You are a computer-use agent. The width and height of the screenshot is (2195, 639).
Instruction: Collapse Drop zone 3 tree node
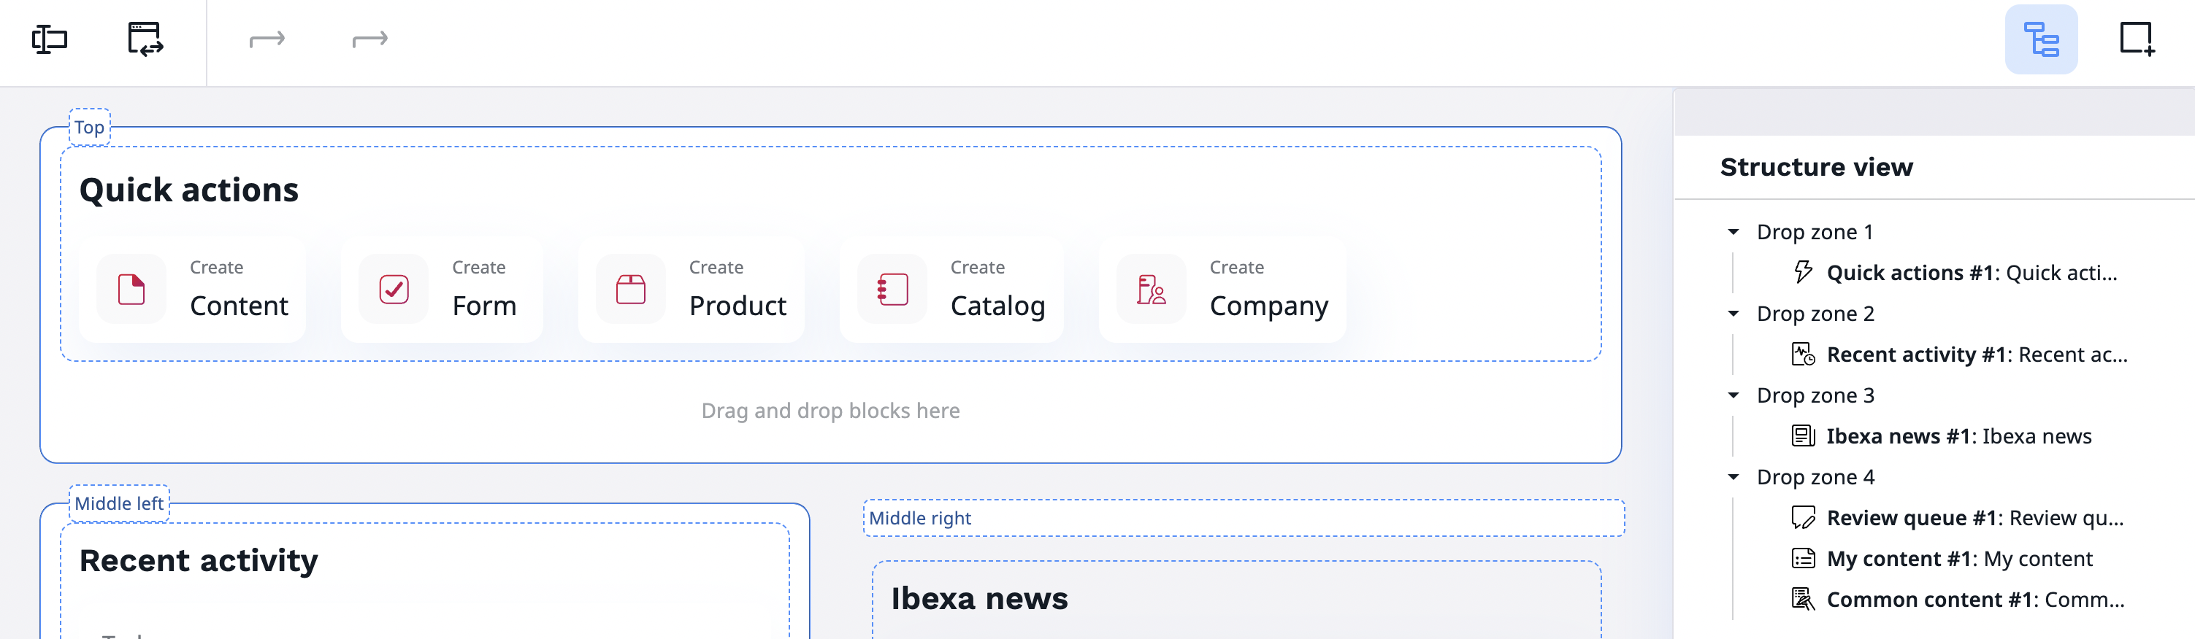pyautogui.click(x=1732, y=395)
